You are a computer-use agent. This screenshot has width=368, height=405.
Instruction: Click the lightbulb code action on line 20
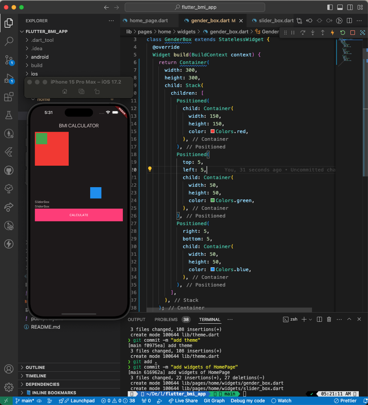tap(150, 169)
